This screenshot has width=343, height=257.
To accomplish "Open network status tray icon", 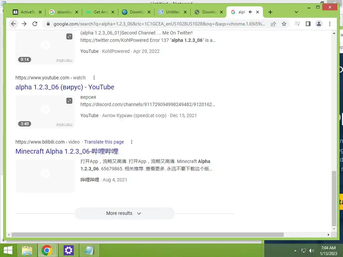I will (x=303, y=251).
